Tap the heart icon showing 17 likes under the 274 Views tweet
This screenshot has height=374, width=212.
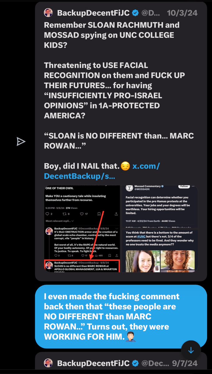pyautogui.click(x=84, y=214)
